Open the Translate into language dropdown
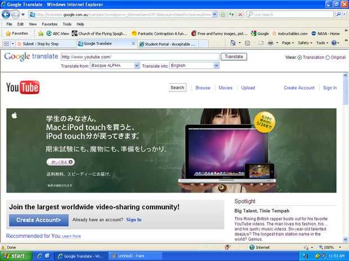Image resolution: width=349 pixels, height=261 pixels. click(x=194, y=66)
